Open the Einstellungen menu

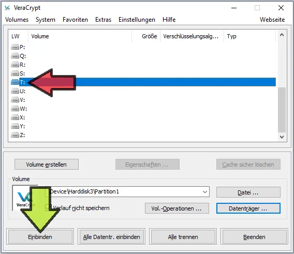137,20
